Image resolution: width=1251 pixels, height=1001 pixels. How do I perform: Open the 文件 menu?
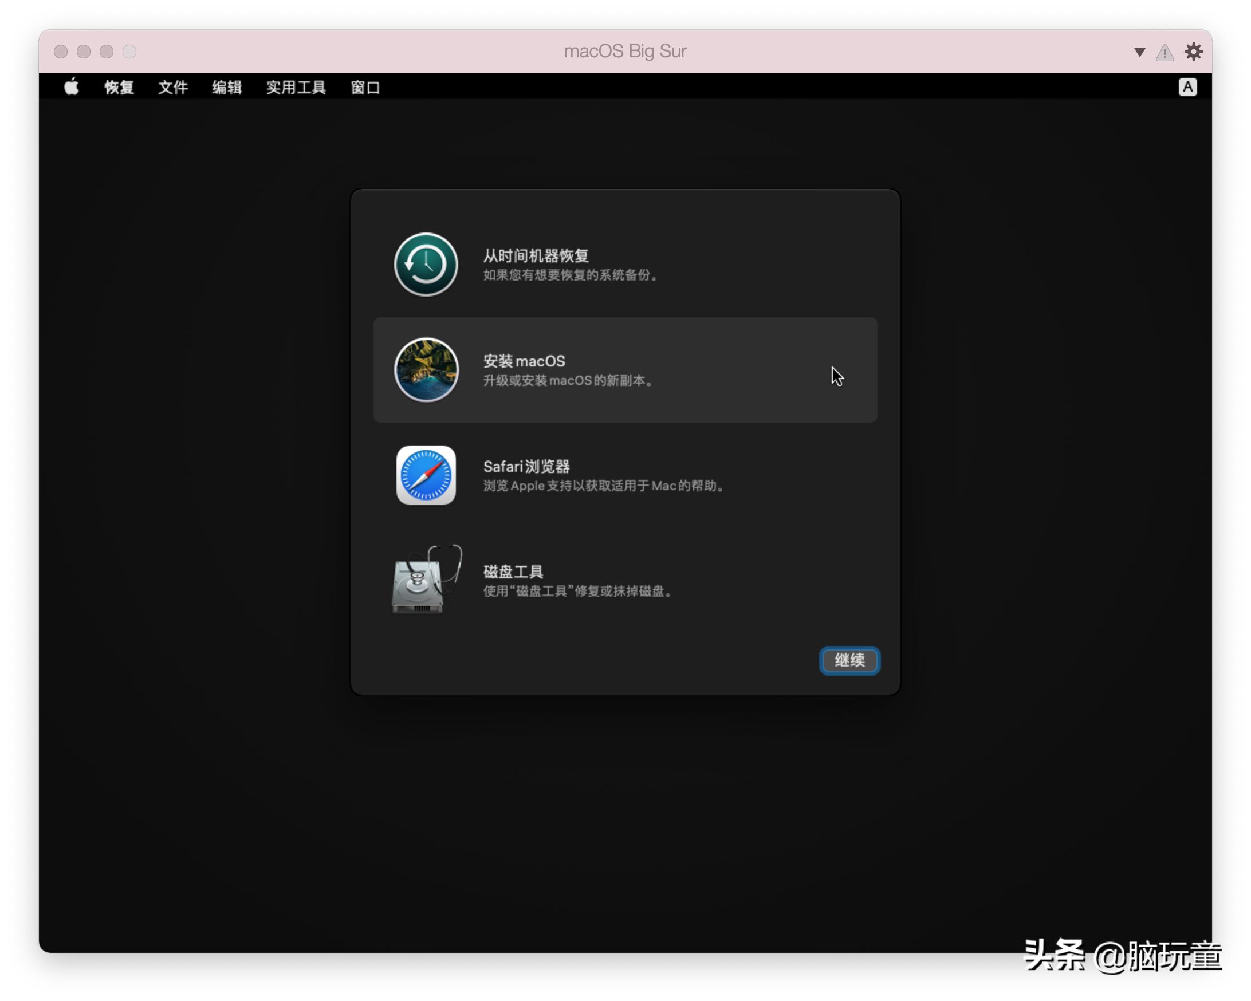(x=173, y=88)
